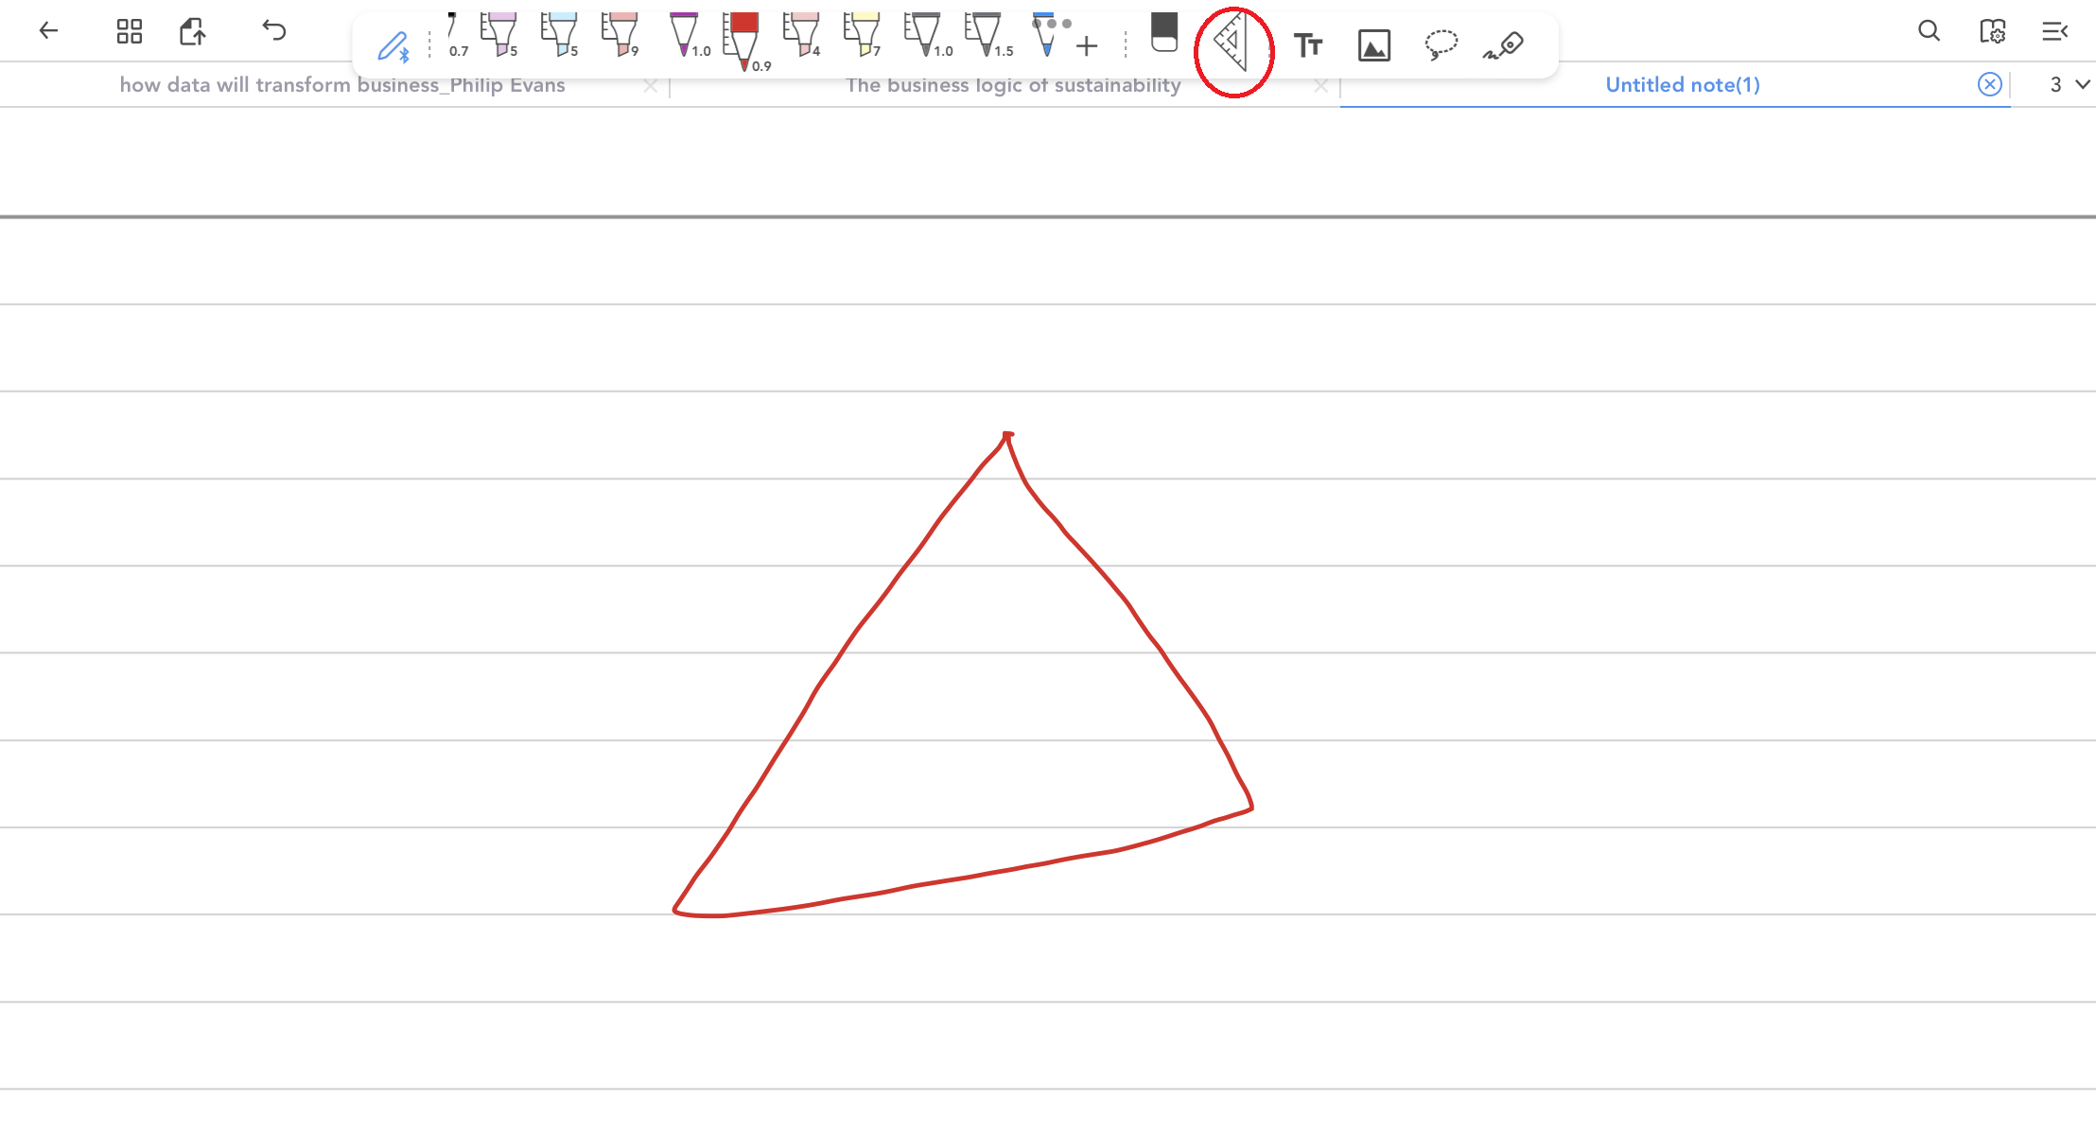Click the share/export page icon
Image resolution: width=2096 pixels, height=1148 pixels.
coord(192,31)
